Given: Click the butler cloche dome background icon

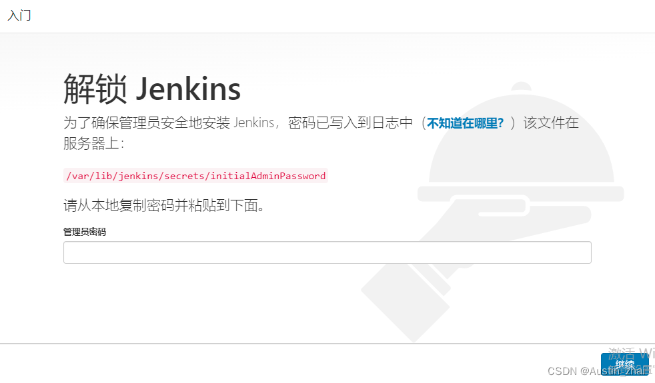Looking at the screenshot, I should click(522, 138).
